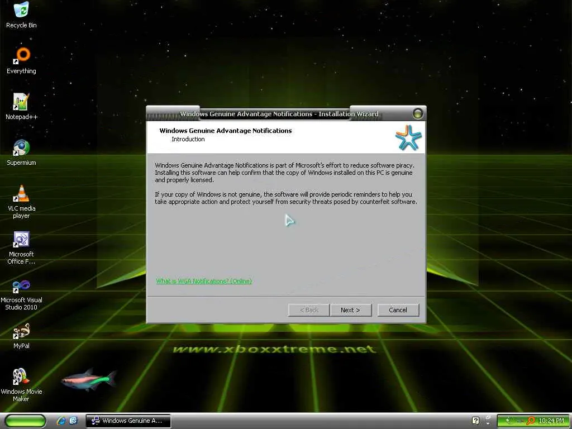Select the Notepad++ desktop shortcut

(x=21, y=106)
